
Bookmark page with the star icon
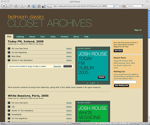coord(114,6)
